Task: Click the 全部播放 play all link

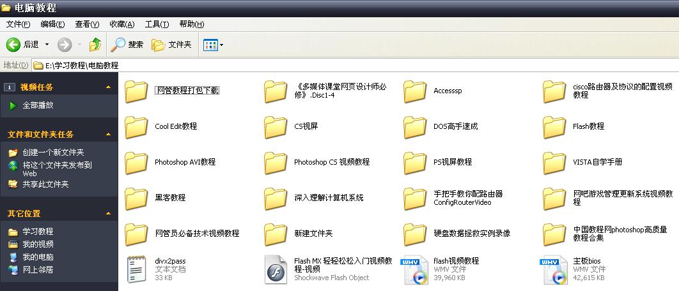Action: coord(38,105)
